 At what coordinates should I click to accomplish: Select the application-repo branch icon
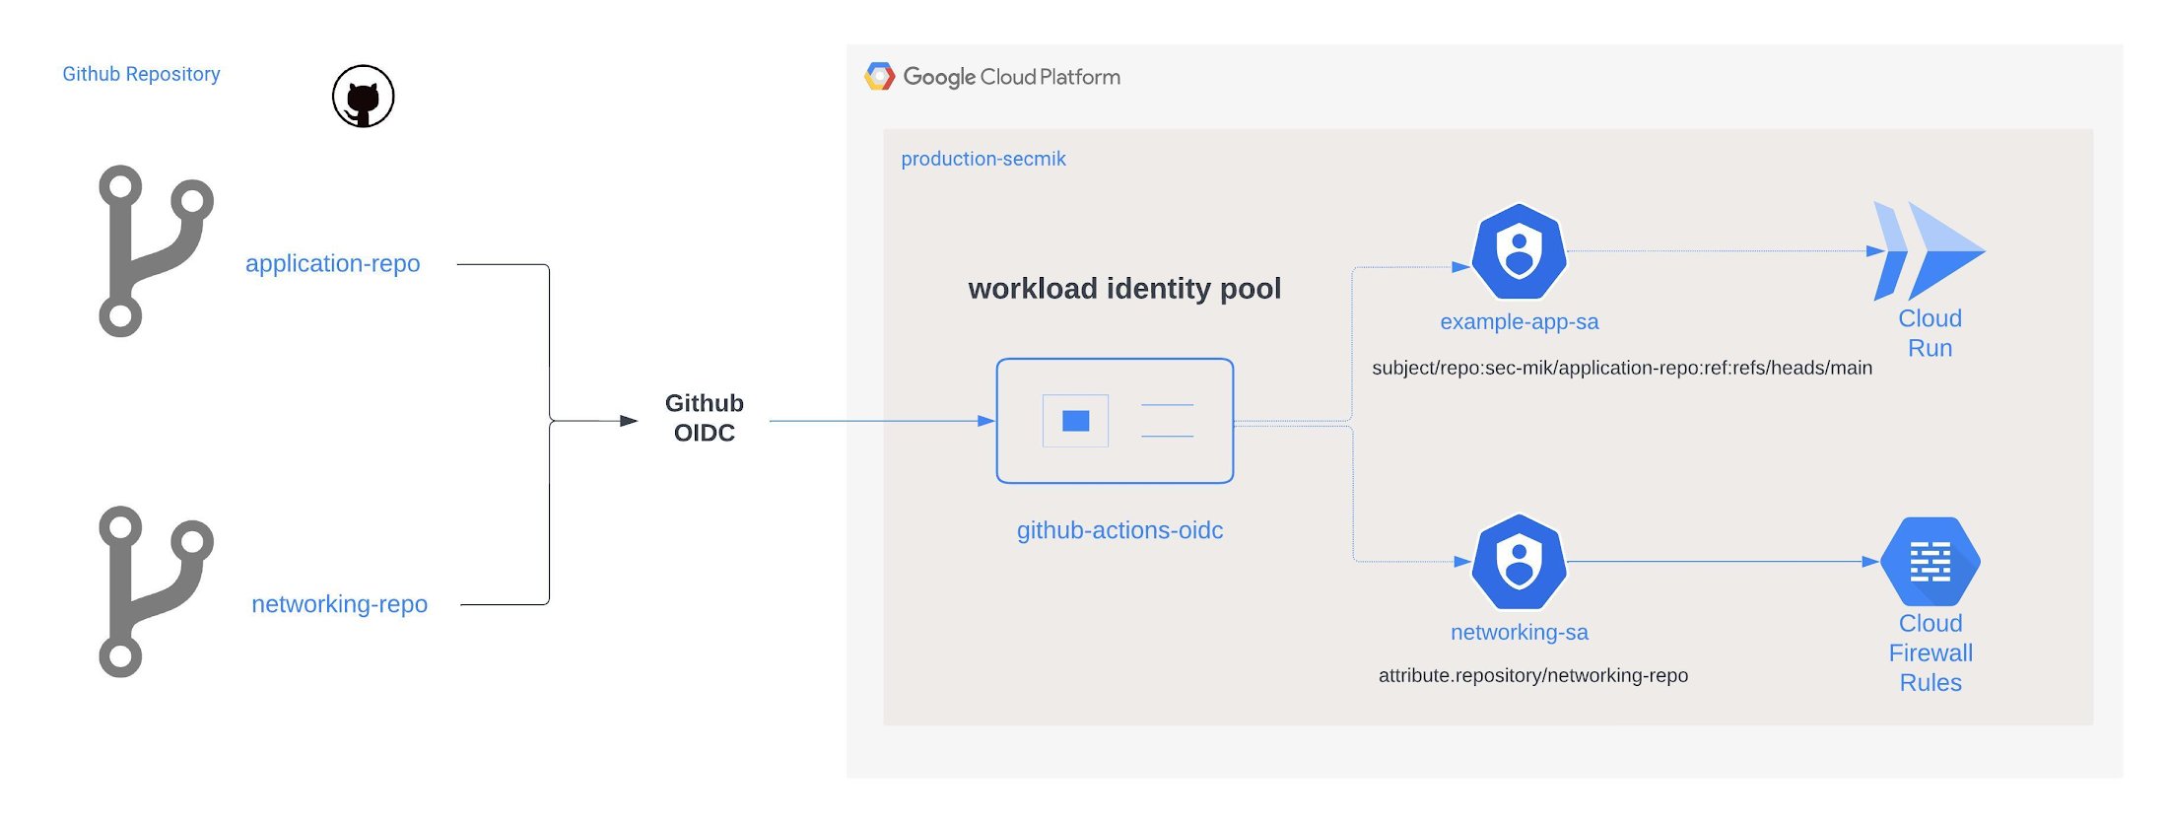point(156,250)
